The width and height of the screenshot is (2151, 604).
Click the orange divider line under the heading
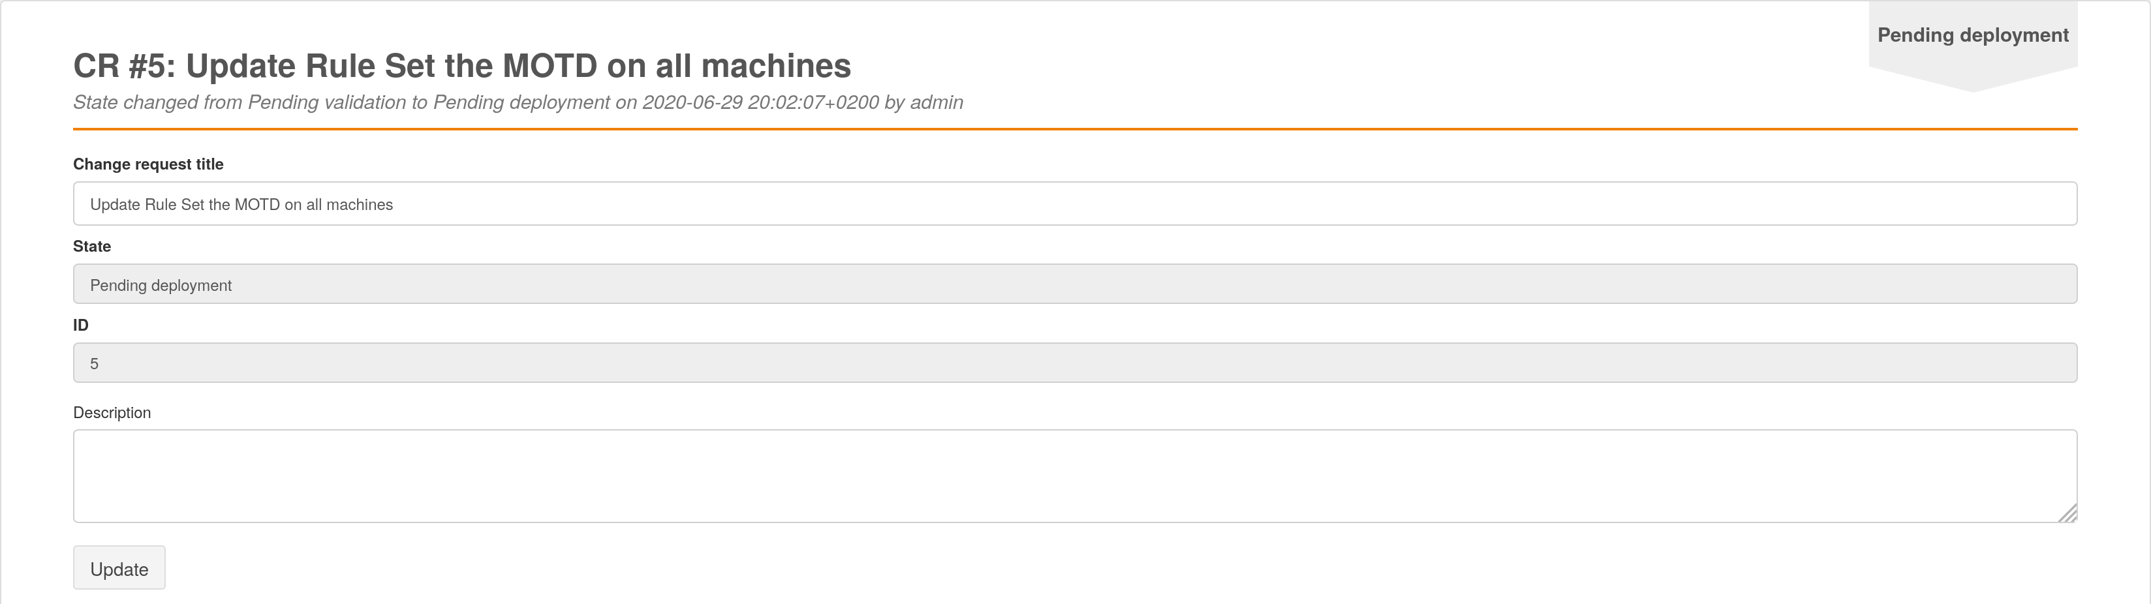click(1075, 129)
